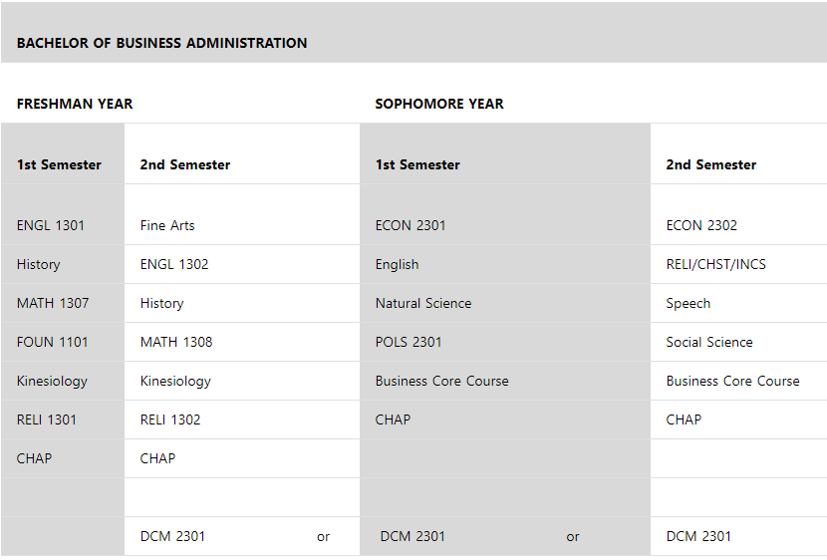Select Fine Arts in freshman 2nd semester
Image resolution: width=827 pixels, height=560 pixels.
[167, 225]
